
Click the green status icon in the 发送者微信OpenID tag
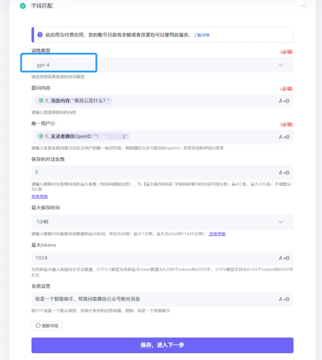click(x=41, y=136)
